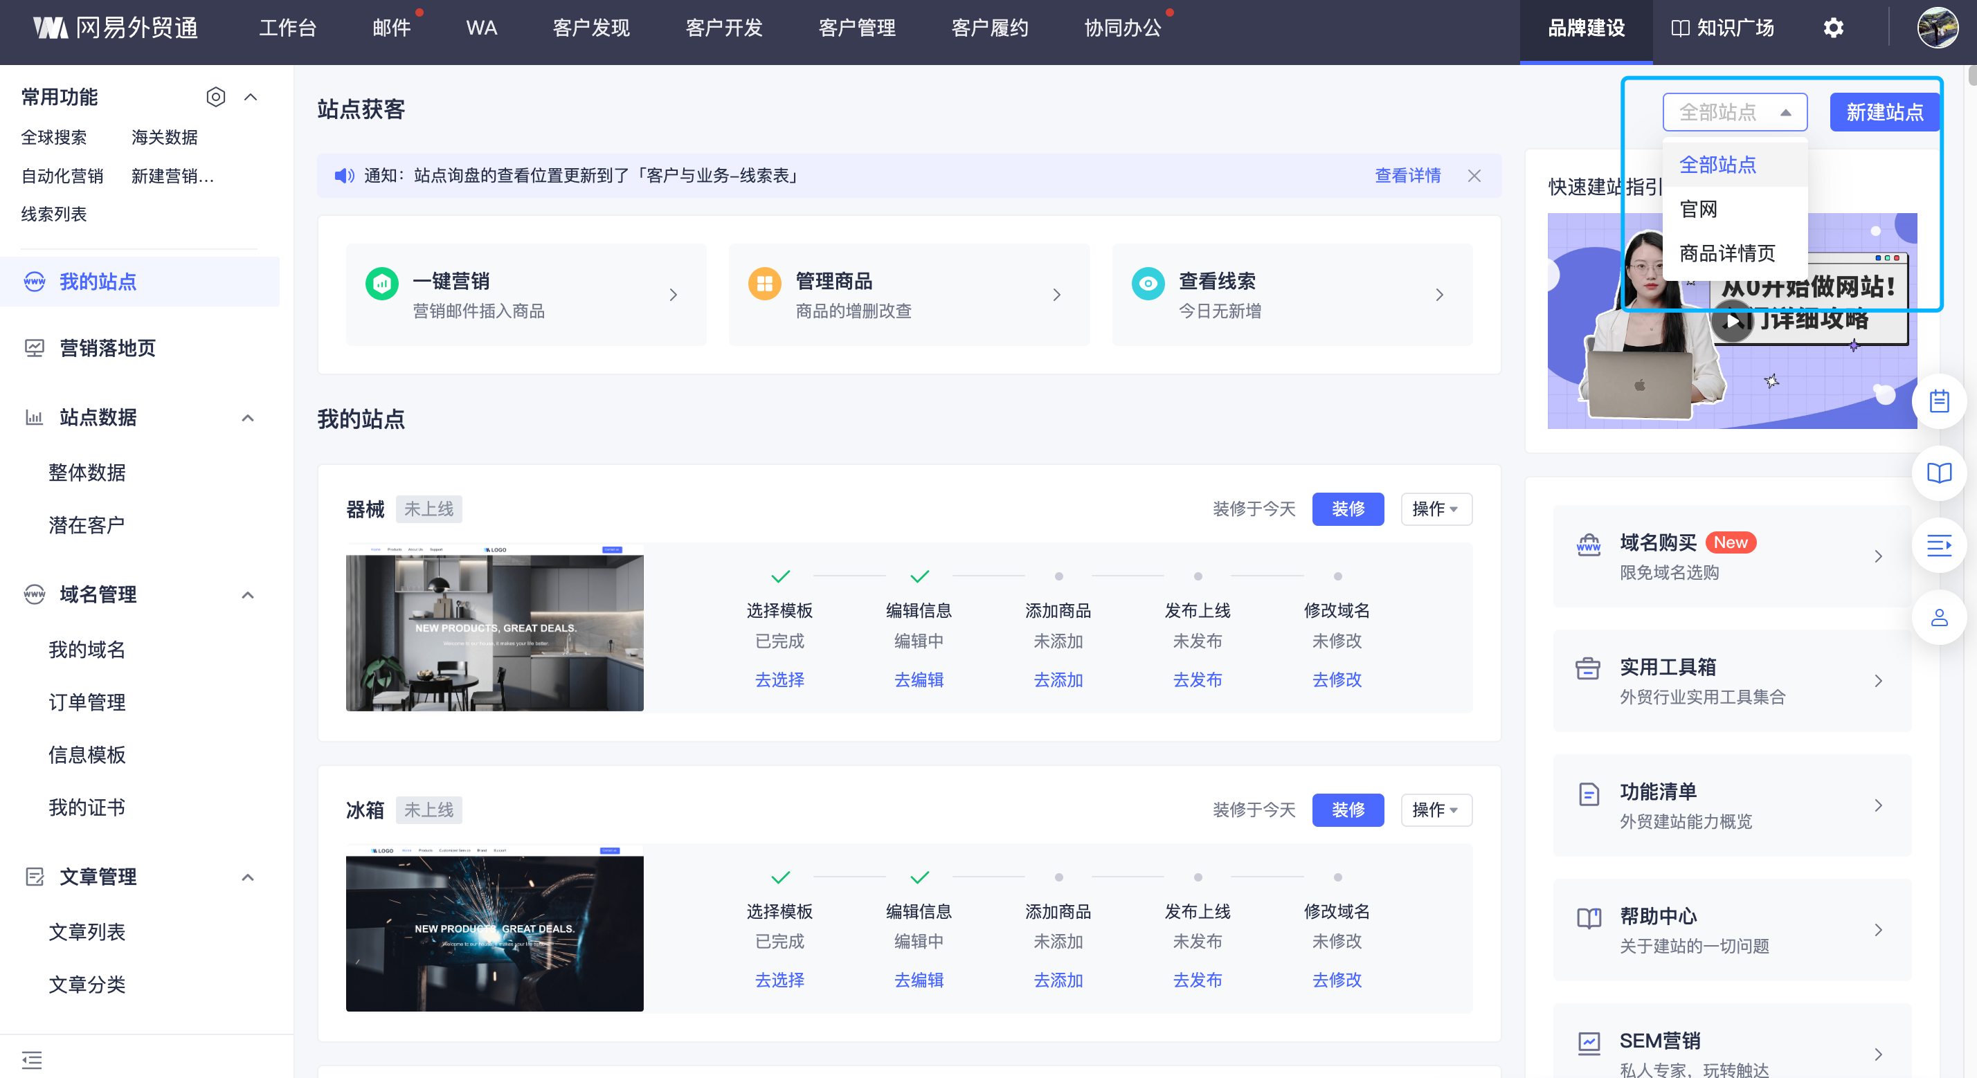Select 官网 in site filter dropdown
The width and height of the screenshot is (1977, 1078).
coord(1699,209)
